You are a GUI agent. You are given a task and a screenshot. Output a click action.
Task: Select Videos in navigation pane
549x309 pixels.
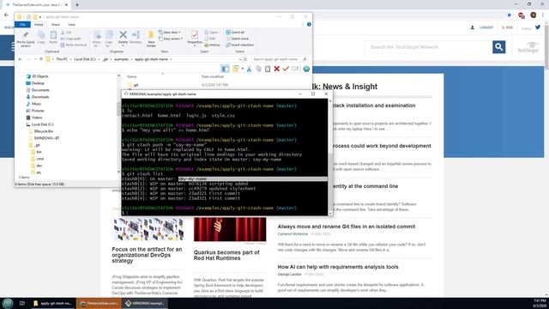[x=34, y=118]
